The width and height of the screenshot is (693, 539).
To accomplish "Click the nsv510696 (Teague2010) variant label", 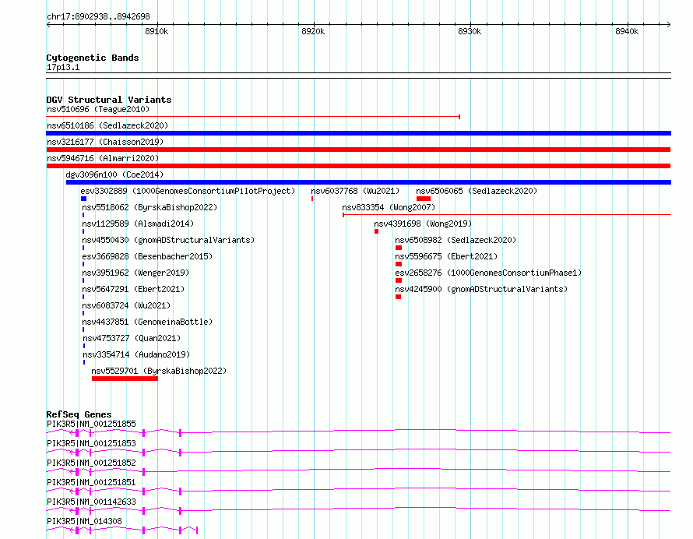I will 98,109.
